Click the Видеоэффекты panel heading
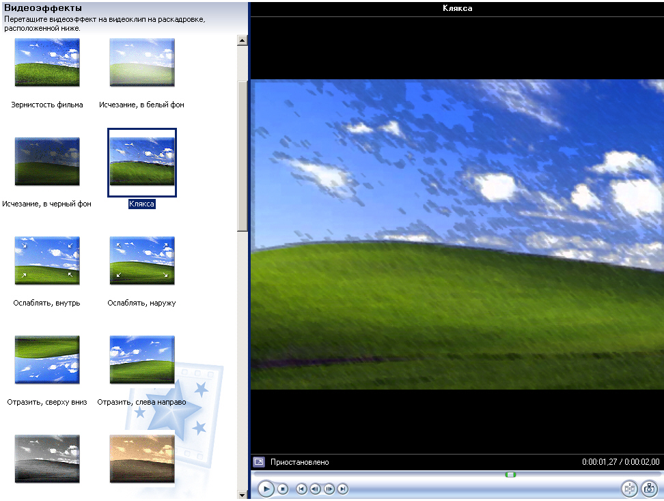 [x=43, y=8]
